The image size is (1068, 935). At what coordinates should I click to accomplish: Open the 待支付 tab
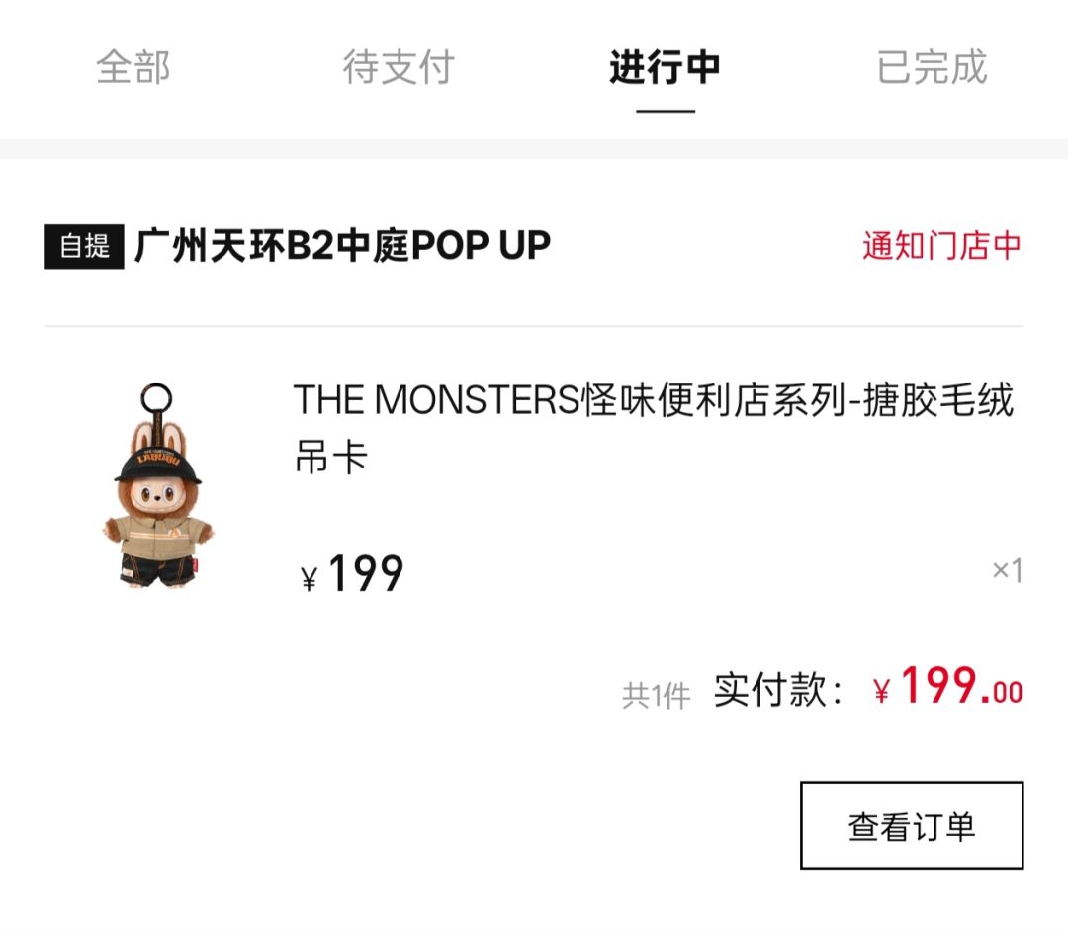tap(398, 67)
